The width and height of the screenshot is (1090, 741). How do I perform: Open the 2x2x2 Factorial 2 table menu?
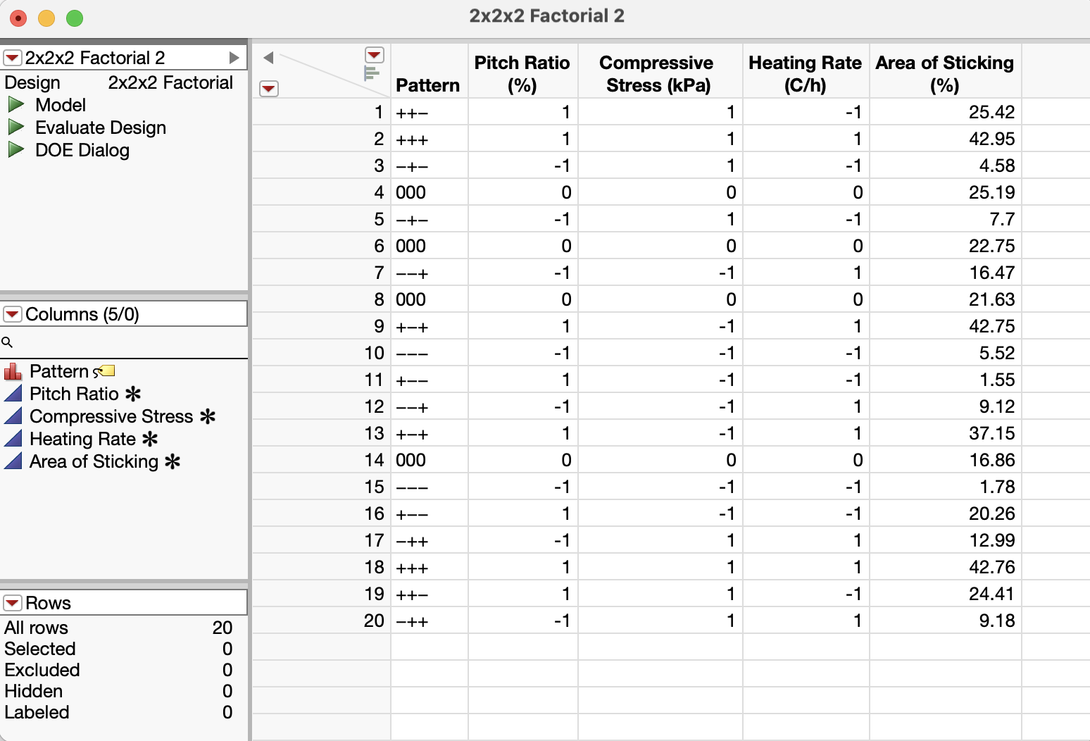click(x=12, y=58)
